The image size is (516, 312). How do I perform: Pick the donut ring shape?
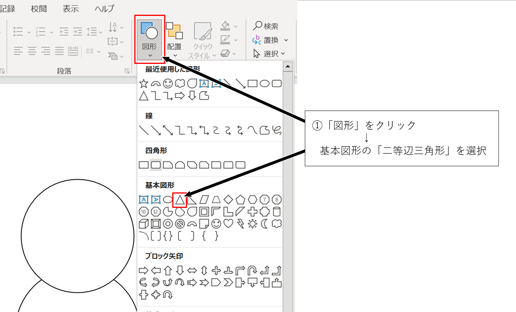(168, 224)
